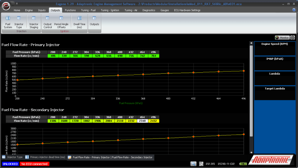Click the Injector Type ribbon icon
298x168 pixels.
click(x=19, y=22)
